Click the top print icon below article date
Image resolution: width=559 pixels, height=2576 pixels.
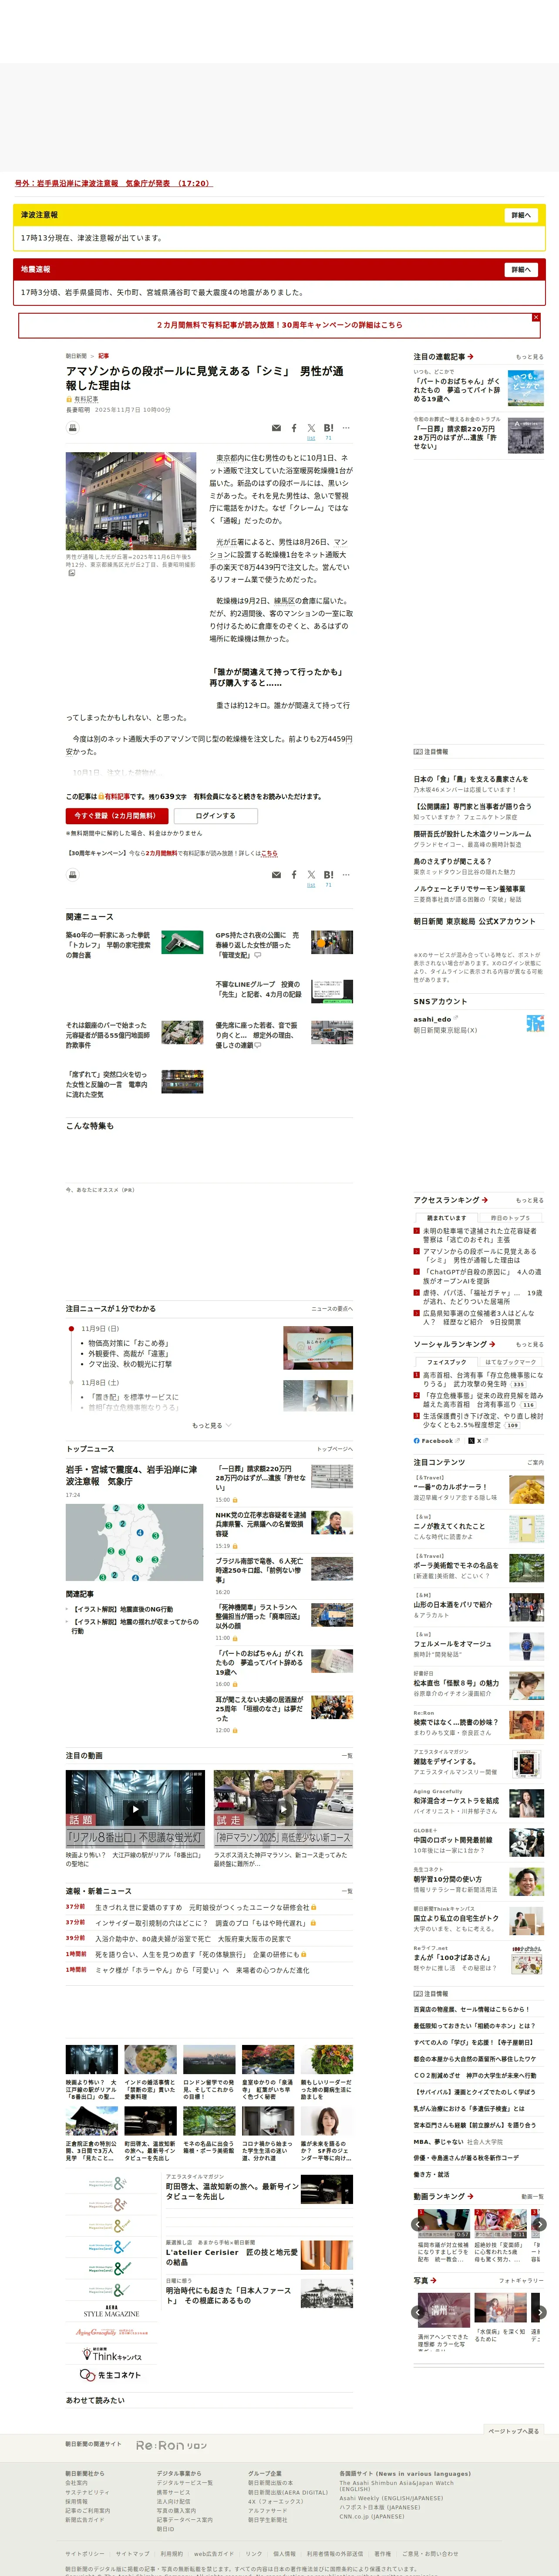(x=72, y=428)
